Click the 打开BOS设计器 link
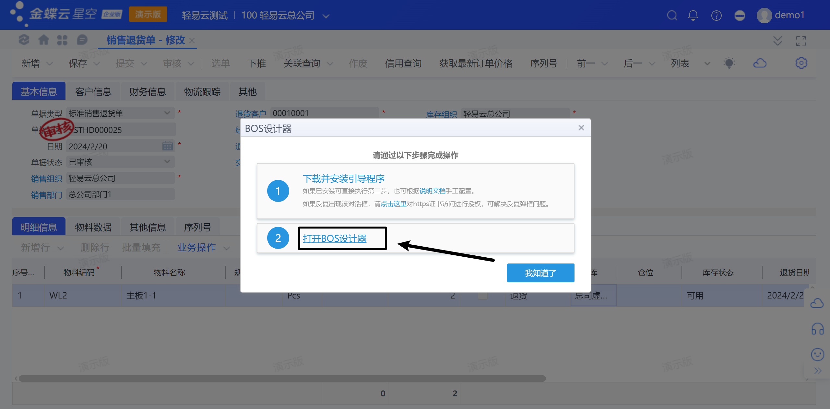 pyautogui.click(x=334, y=239)
